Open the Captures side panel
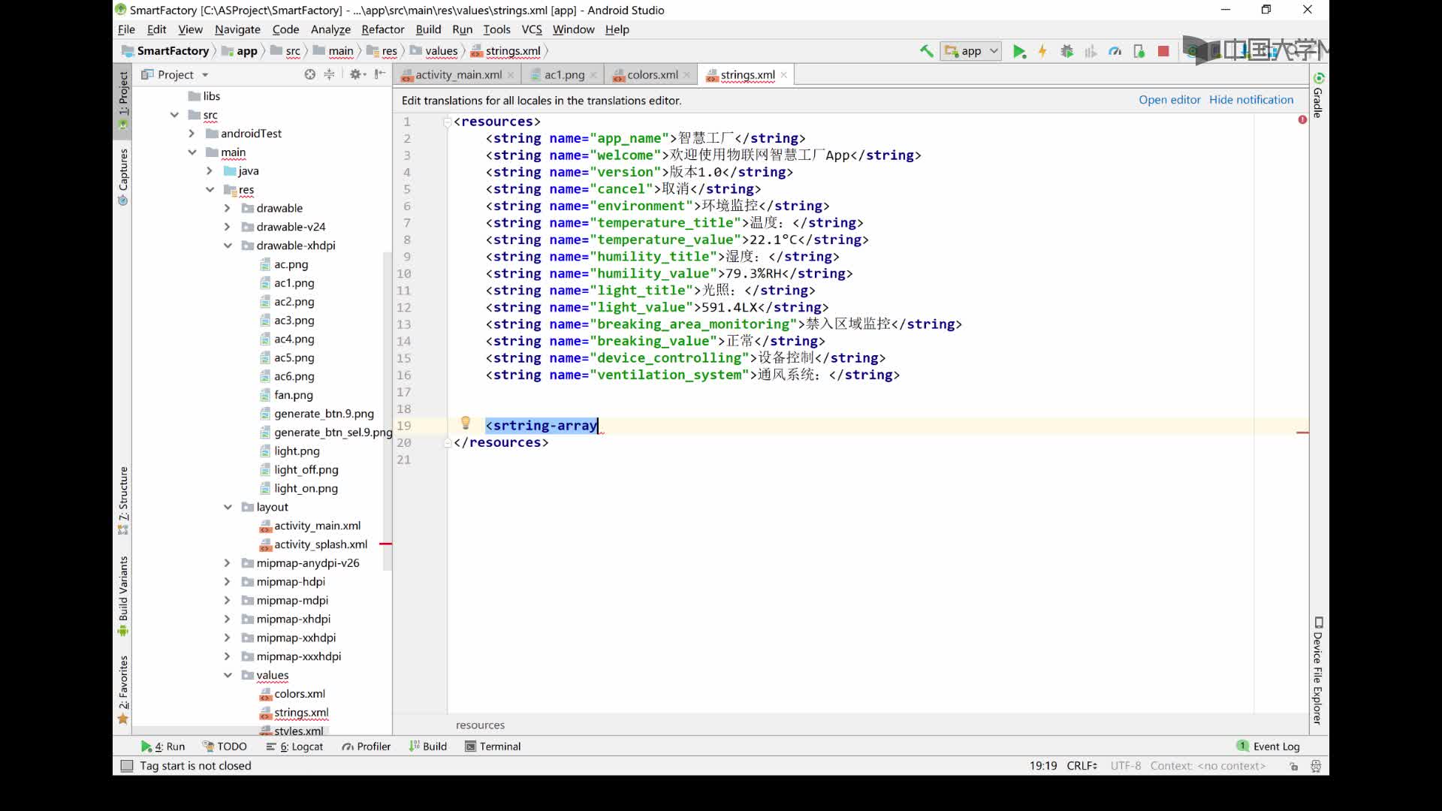Viewport: 1442px width, 811px height. [x=123, y=176]
